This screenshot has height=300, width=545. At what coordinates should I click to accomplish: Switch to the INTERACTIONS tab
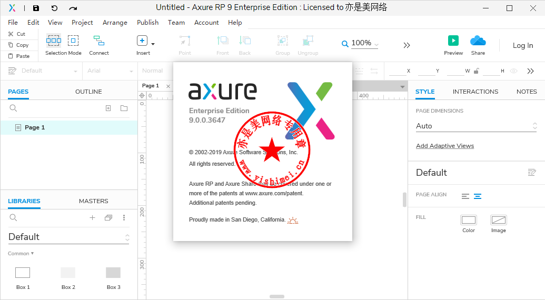click(475, 92)
